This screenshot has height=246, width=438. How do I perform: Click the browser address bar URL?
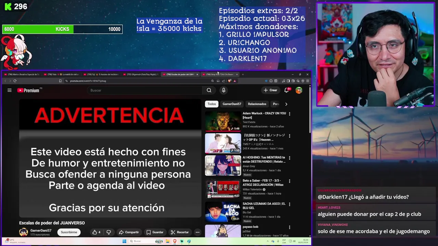(x=88, y=81)
